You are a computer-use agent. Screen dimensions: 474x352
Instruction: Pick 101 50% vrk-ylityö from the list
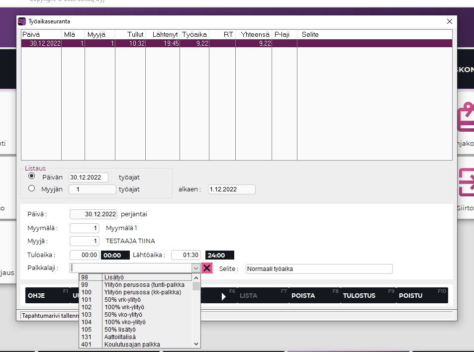tap(135, 300)
